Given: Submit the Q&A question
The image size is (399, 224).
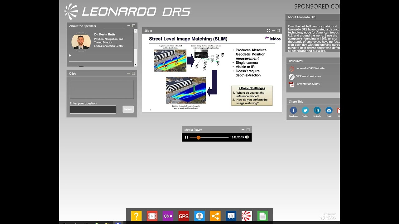Looking at the screenshot, I should click(128, 109).
